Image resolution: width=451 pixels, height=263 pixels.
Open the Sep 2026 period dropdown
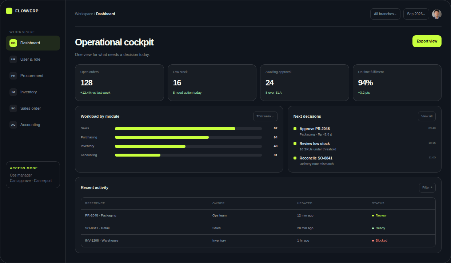pos(416,14)
